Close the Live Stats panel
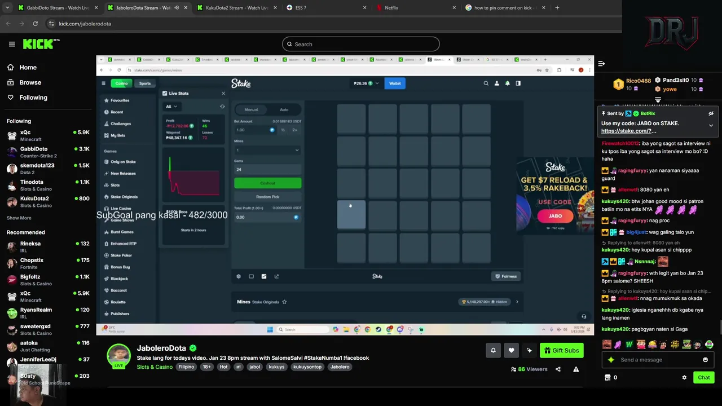Screen dimensions: 722x406 pos(223,94)
